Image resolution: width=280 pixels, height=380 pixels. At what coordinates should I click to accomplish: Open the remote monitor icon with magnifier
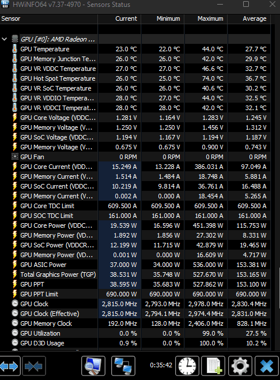point(93,366)
